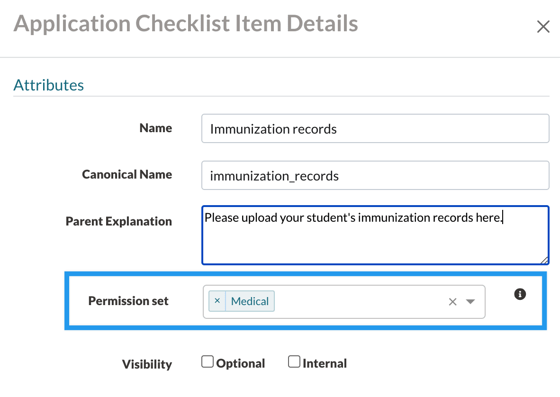
Task: Close the Application Checklist Item Details dialog
Action: click(x=543, y=27)
